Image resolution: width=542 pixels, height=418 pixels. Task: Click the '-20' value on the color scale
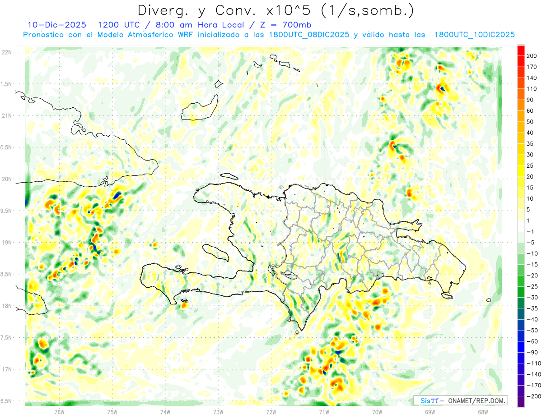(x=532, y=276)
